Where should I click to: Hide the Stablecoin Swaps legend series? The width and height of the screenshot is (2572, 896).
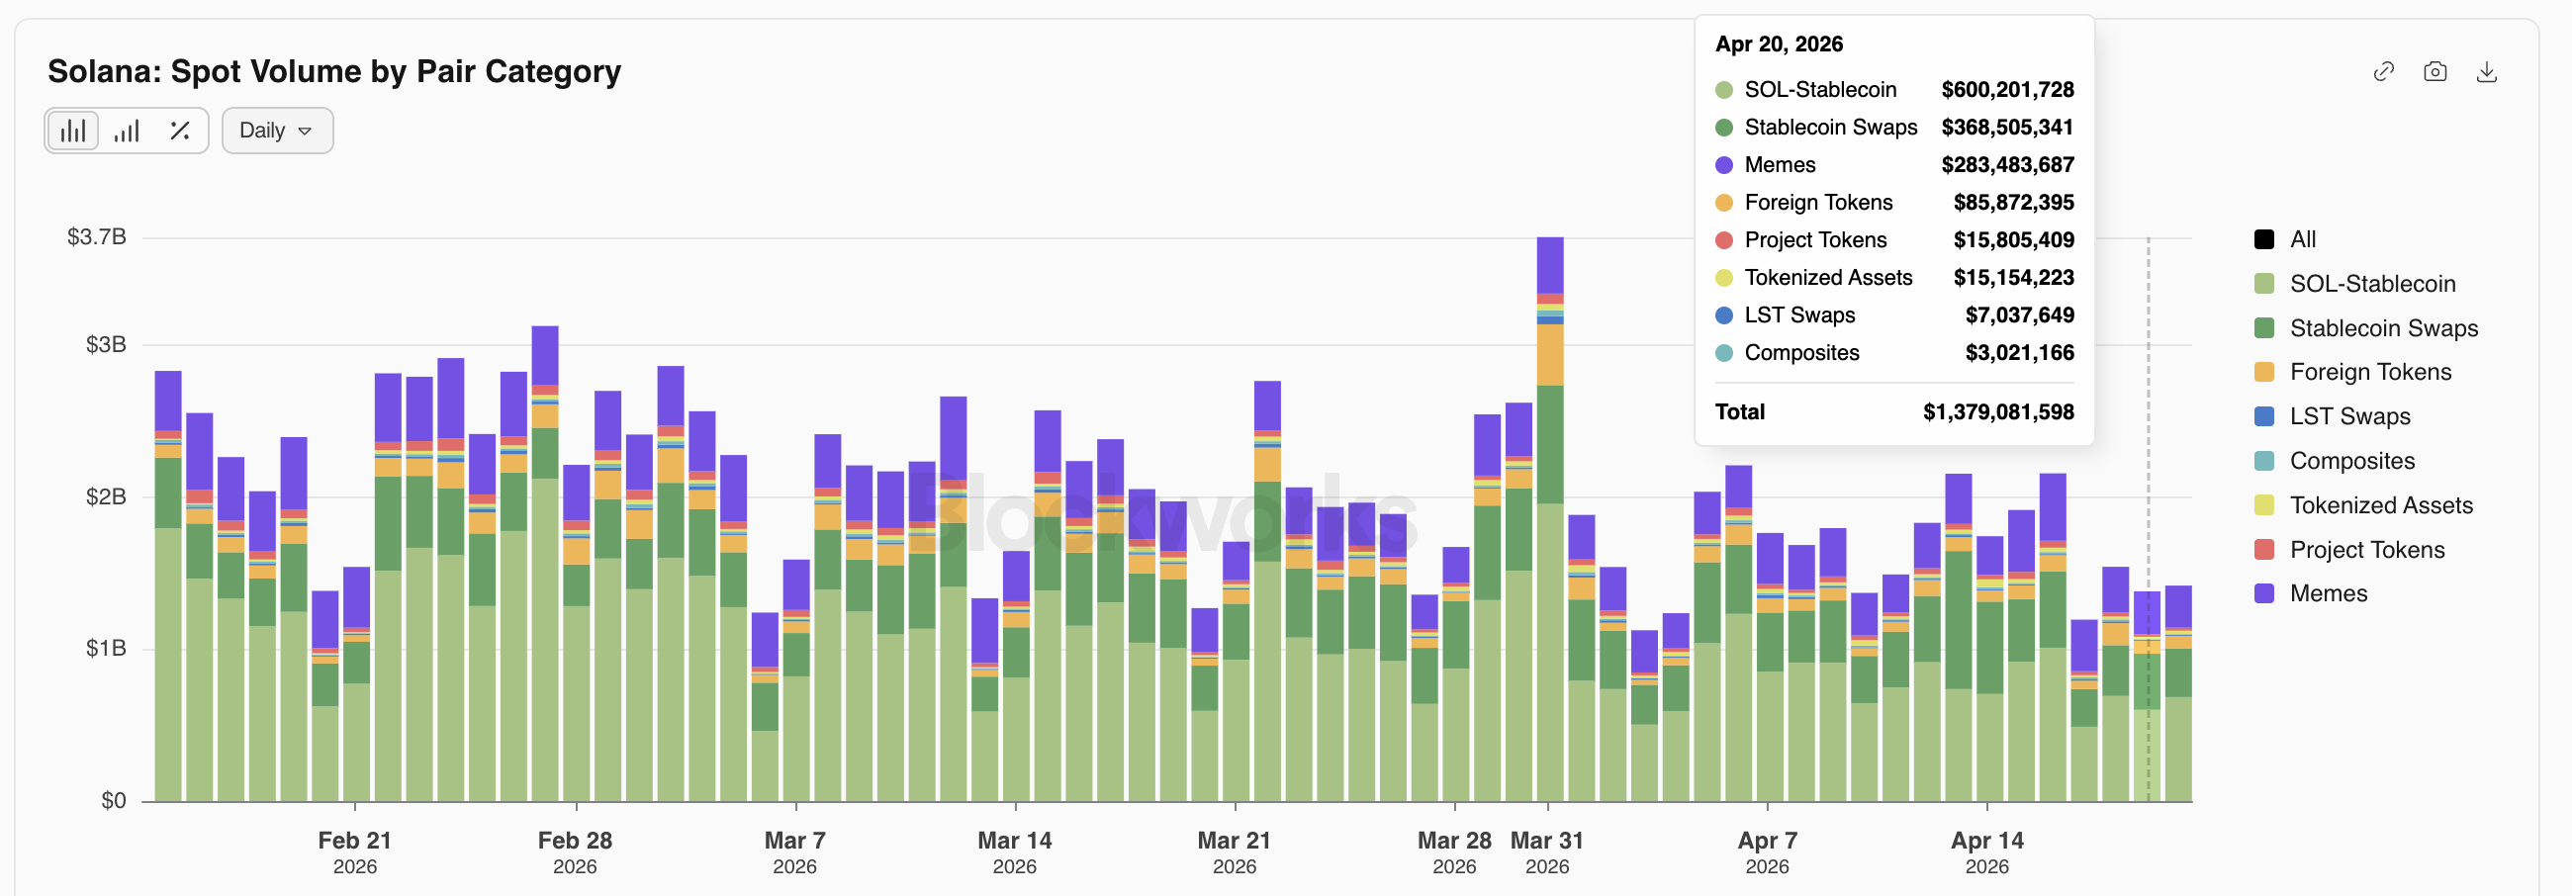click(x=2382, y=328)
